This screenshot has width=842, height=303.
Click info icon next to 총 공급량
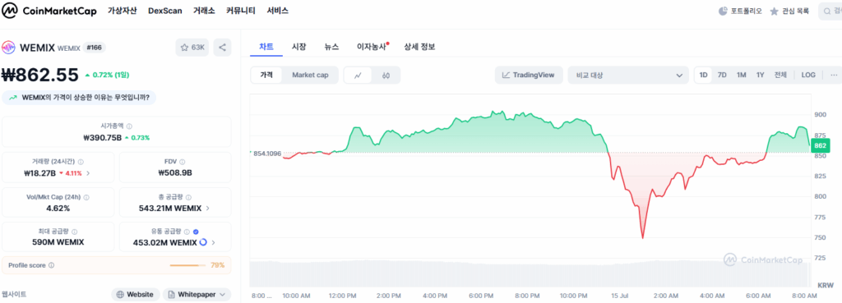188,197
